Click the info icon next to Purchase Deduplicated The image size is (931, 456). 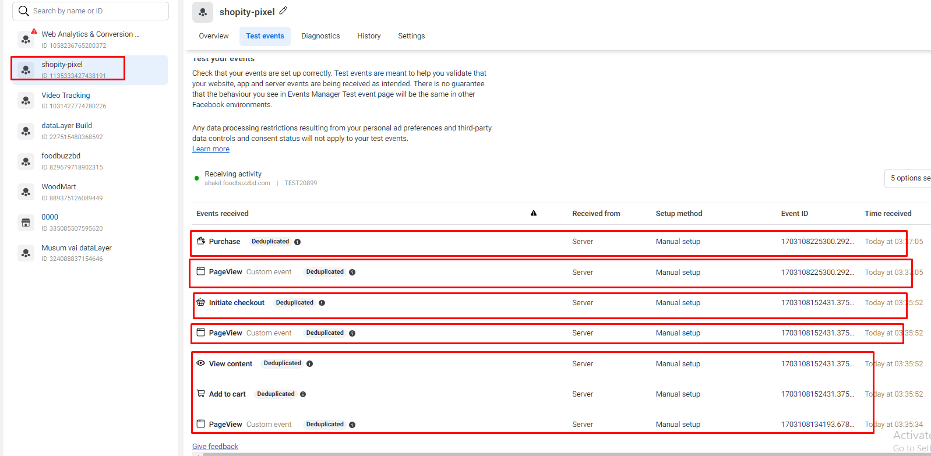[x=297, y=242]
